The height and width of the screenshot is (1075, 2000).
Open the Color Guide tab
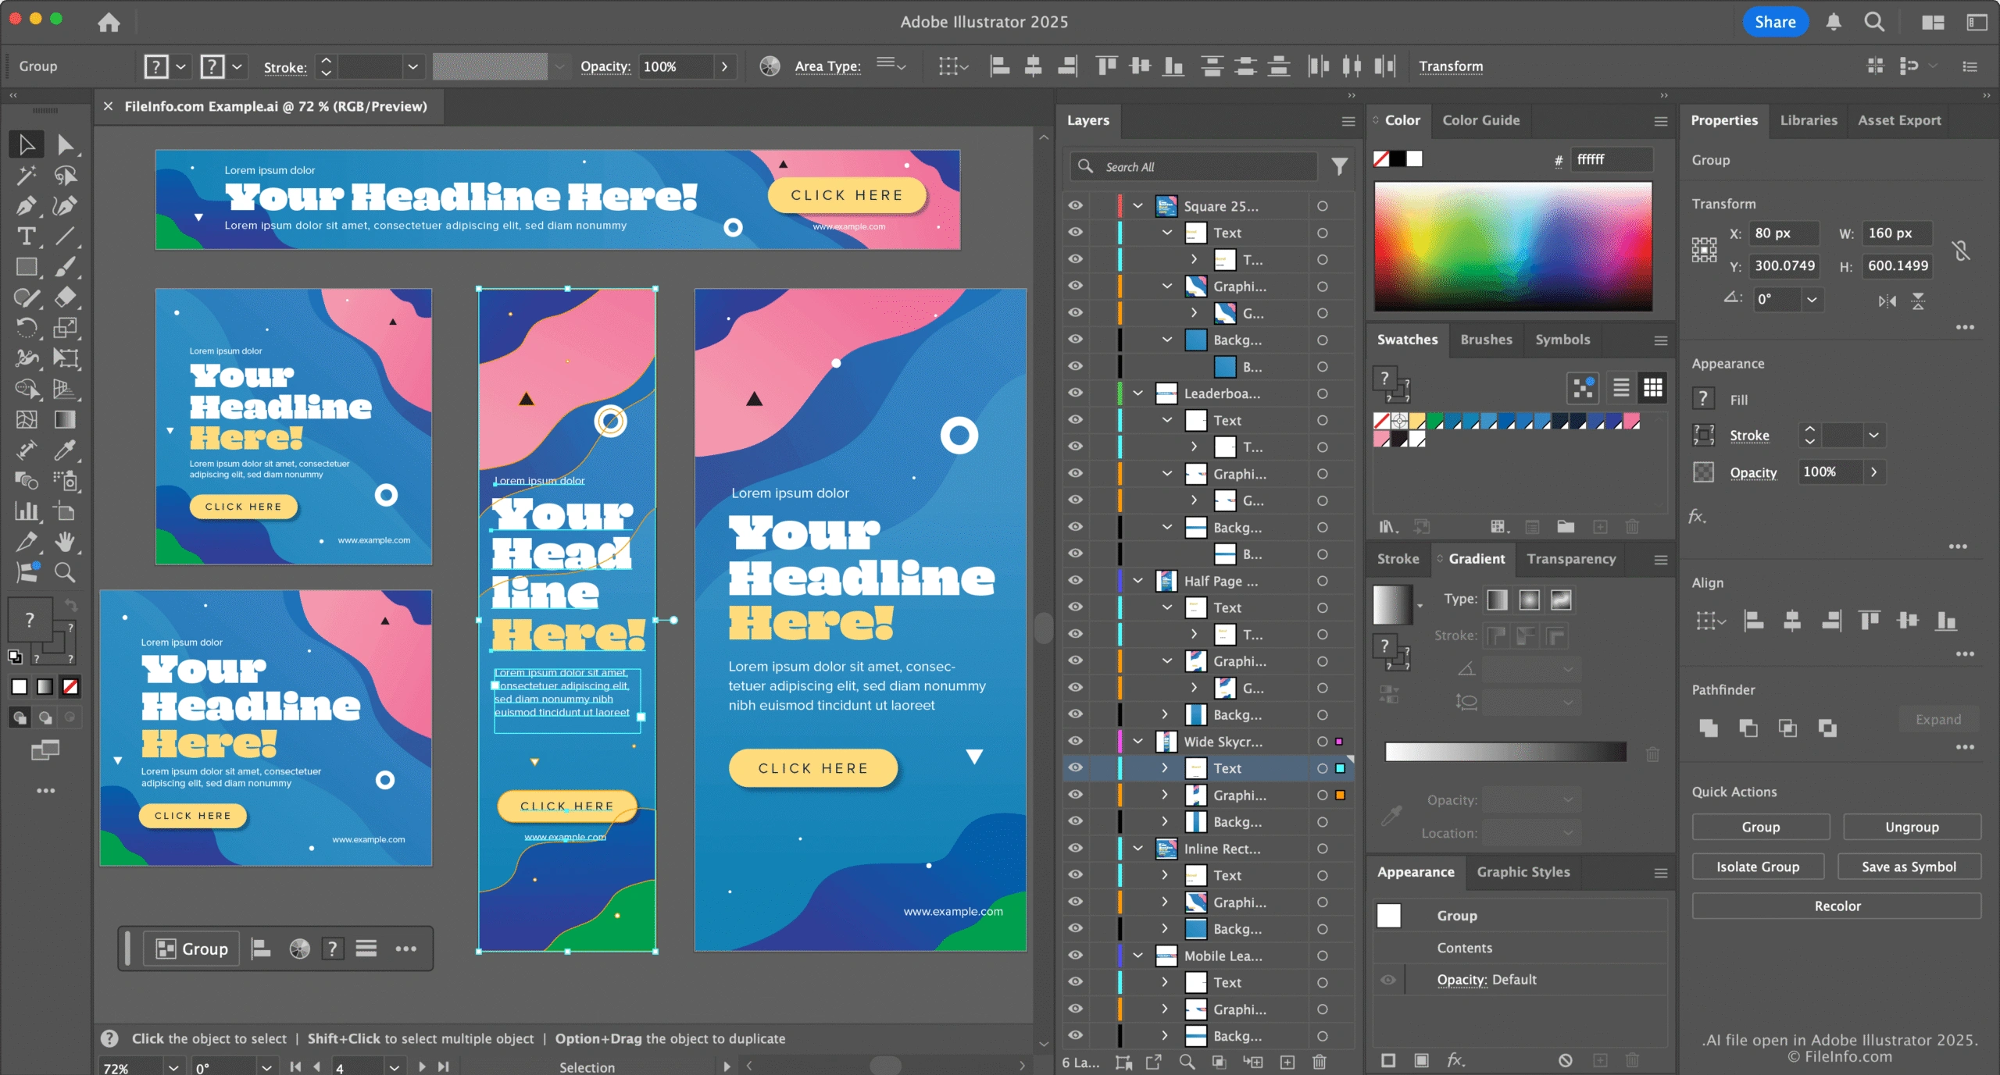coord(1481,120)
